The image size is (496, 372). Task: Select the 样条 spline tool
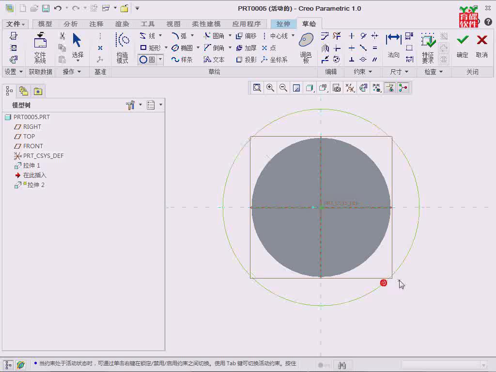click(182, 60)
